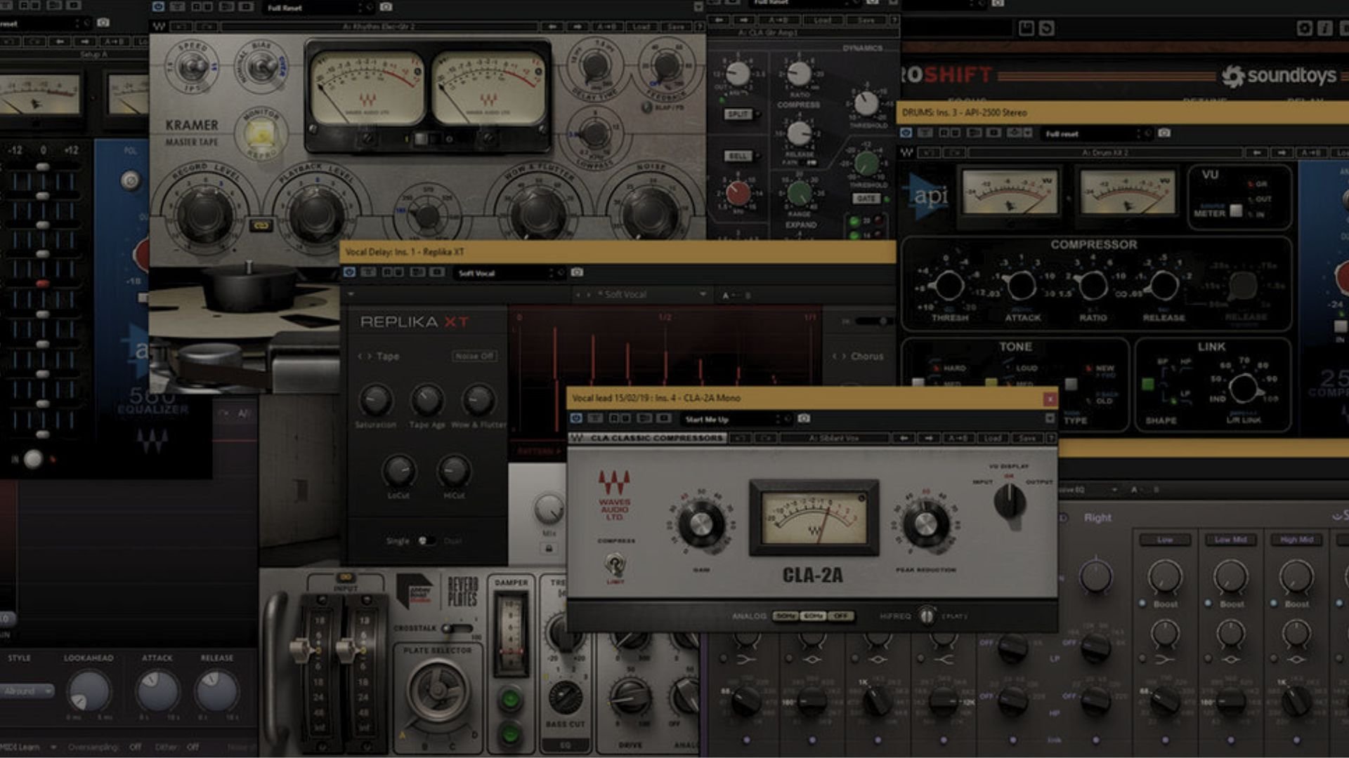Toggle the Replika XT power bypass icon
This screenshot has width=1349, height=758.
[x=349, y=272]
